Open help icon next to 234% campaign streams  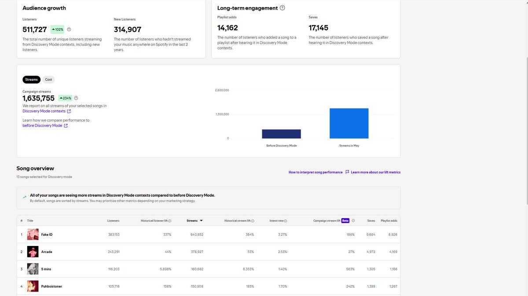76,98
